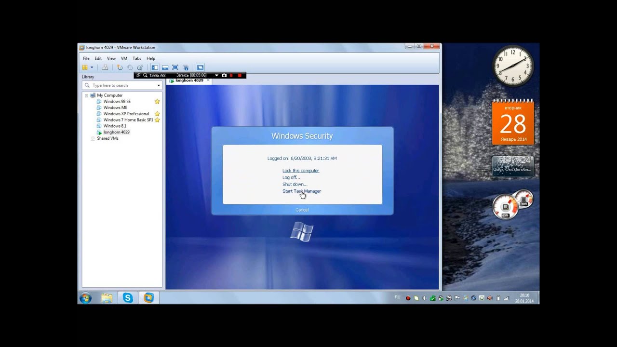Select My Computer in the library
This screenshot has height=347, width=617.
[109, 95]
